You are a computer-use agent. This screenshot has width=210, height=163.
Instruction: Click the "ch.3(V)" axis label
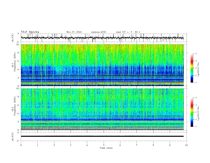13,137
